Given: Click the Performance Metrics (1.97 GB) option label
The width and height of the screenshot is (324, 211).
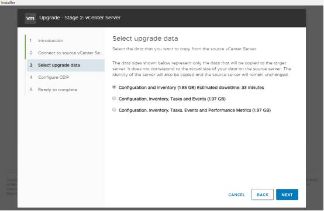Looking at the screenshot, I should coord(194,110).
